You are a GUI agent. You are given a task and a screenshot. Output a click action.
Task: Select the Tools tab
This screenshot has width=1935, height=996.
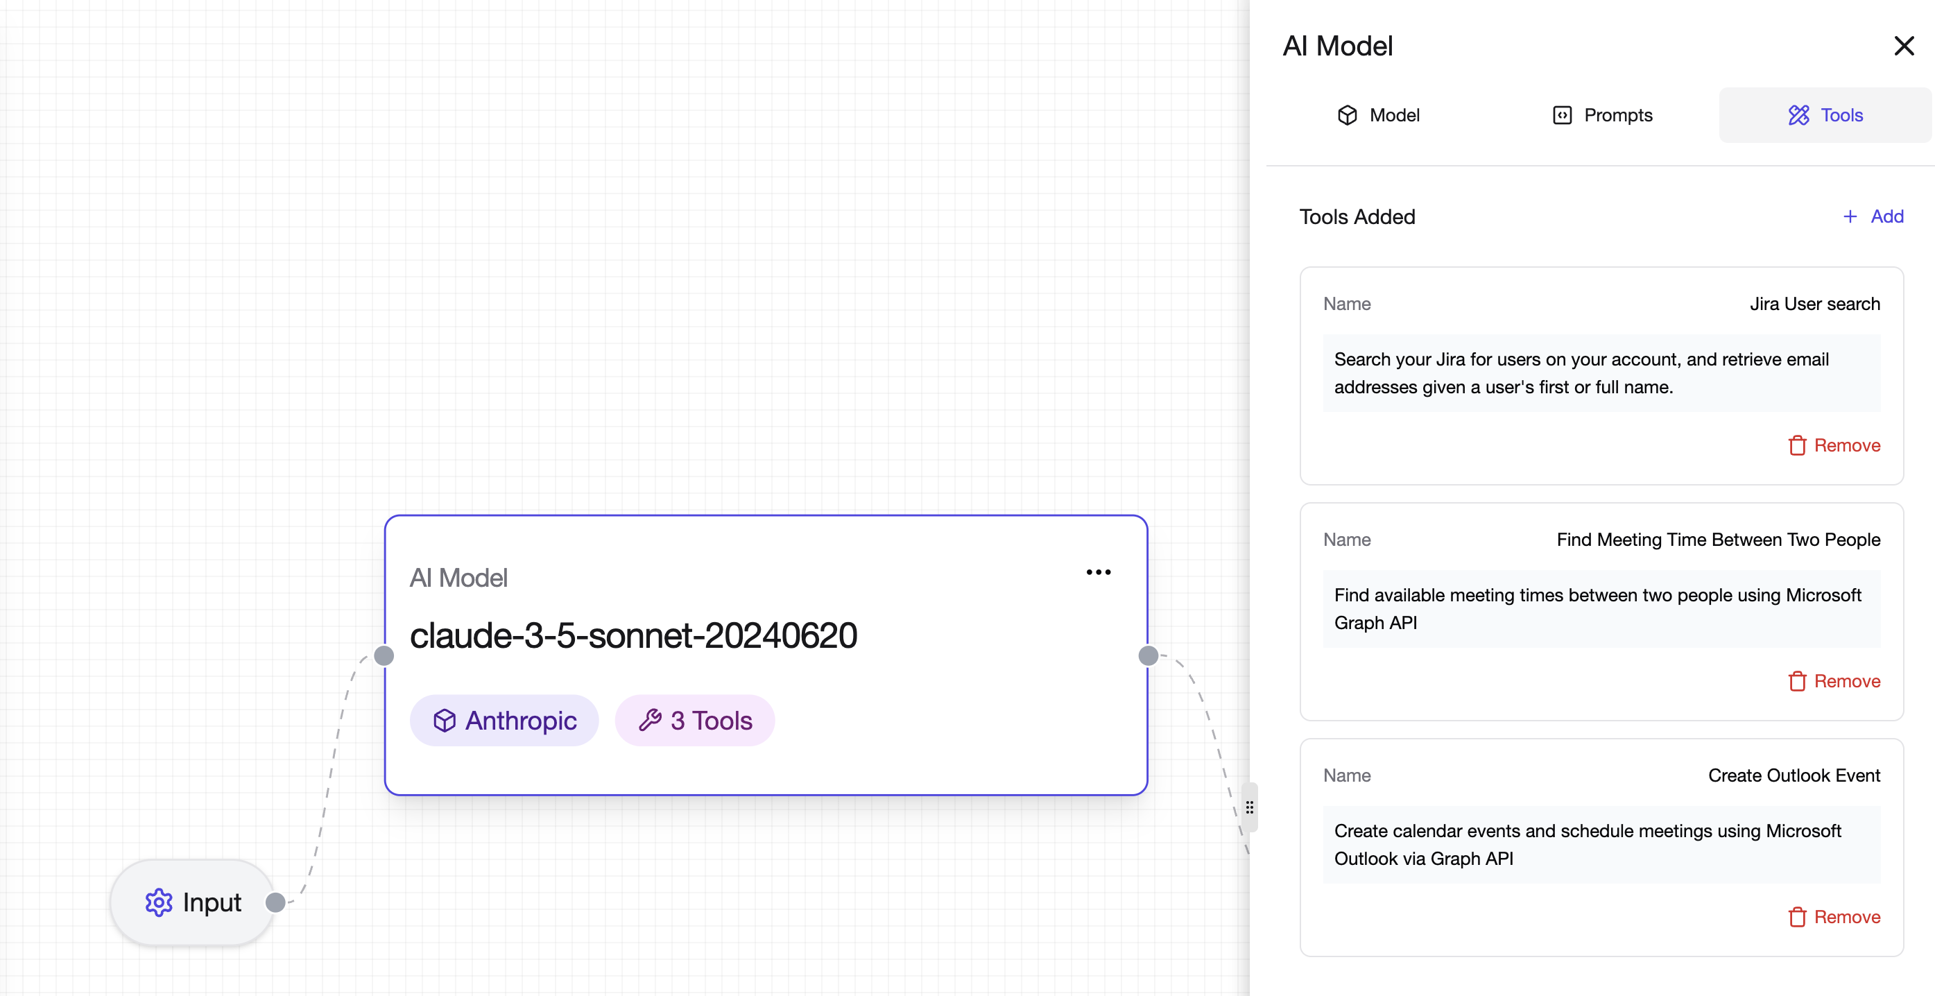[x=1825, y=115]
